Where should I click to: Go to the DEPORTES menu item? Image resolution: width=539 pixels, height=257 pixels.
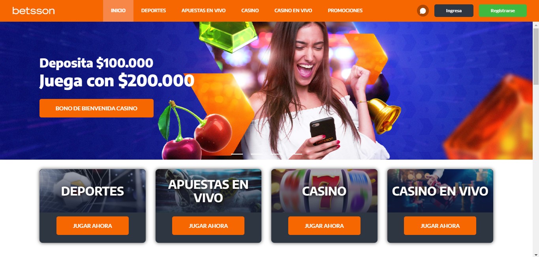154,11
